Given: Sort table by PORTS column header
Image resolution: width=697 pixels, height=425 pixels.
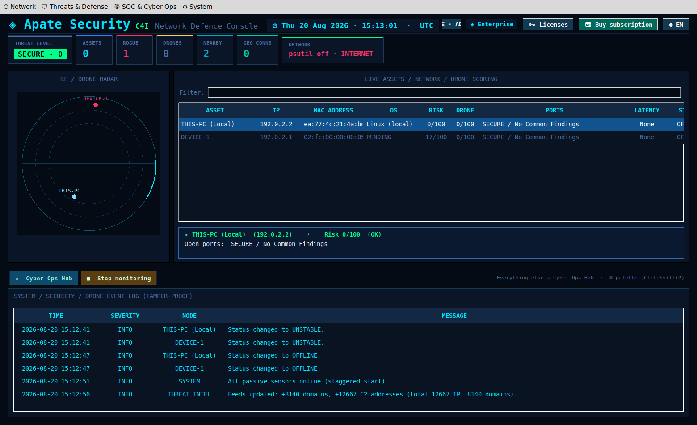Looking at the screenshot, I should [x=554, y=110].
